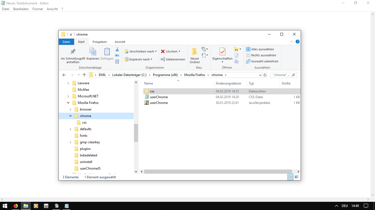Screen dimensions: 375x210
Task: Click the Neuer Ordner icon
Action: coord(195,52)
